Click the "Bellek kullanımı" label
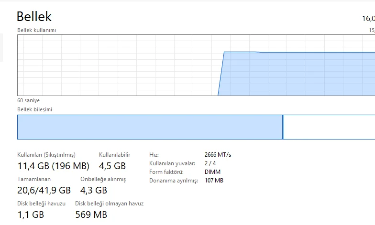 37,30
